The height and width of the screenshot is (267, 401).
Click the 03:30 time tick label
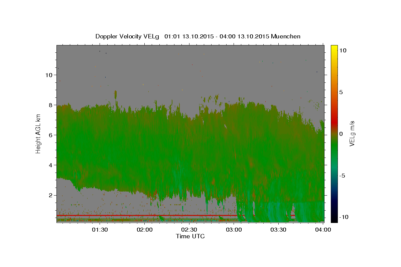tap(278, 230)
